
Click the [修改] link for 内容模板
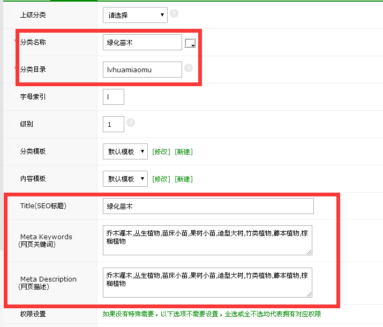[161, 179]
